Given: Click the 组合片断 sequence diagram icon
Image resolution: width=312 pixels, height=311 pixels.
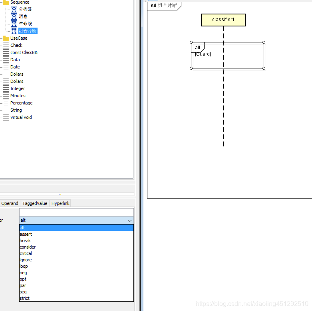Looking at the screenshot, I should point(14,31).
